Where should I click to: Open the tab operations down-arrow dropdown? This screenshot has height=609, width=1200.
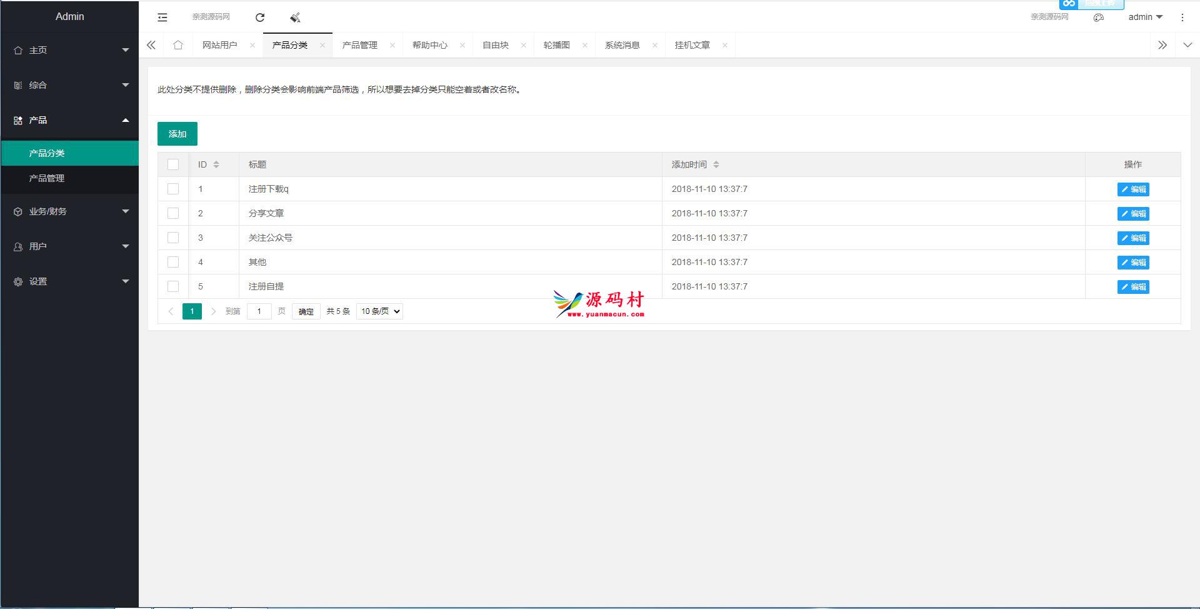click(1187, 45)
